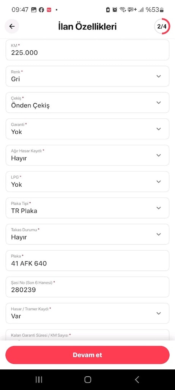Open the Renk dropdown showing Gri
This screenshot has width=175, height=390.
coord(87,76)
